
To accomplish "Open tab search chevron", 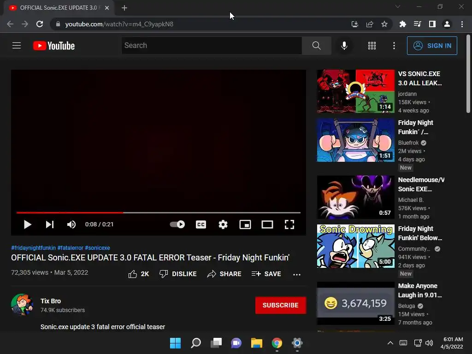I will coord(398,6).
